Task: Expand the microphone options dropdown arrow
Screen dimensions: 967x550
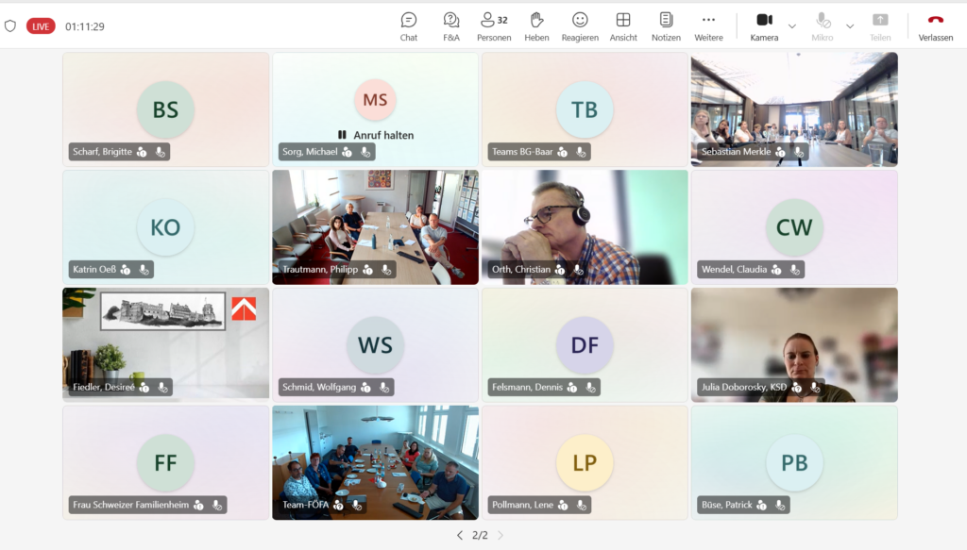Action: coord(850,26)
